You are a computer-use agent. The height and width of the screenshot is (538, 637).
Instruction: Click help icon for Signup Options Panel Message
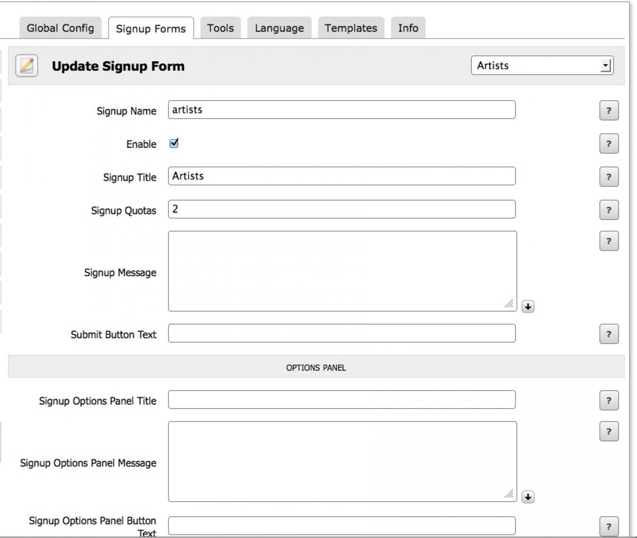coord(609,431)
